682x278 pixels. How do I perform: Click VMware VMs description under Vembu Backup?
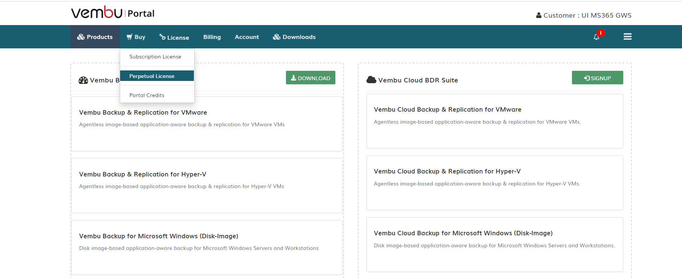coord(182,124)
